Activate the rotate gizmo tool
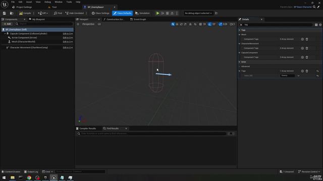This screenshot has height=181, width=323. [x=181, y=24]
